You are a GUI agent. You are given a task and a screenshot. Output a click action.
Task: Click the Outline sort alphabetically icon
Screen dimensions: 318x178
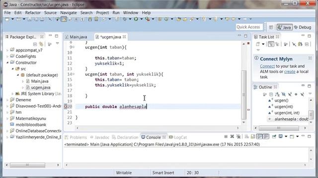click(x=277, y=94)
